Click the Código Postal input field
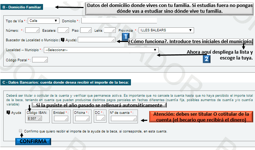Screen dimensions: 255x150 [40, 60]
